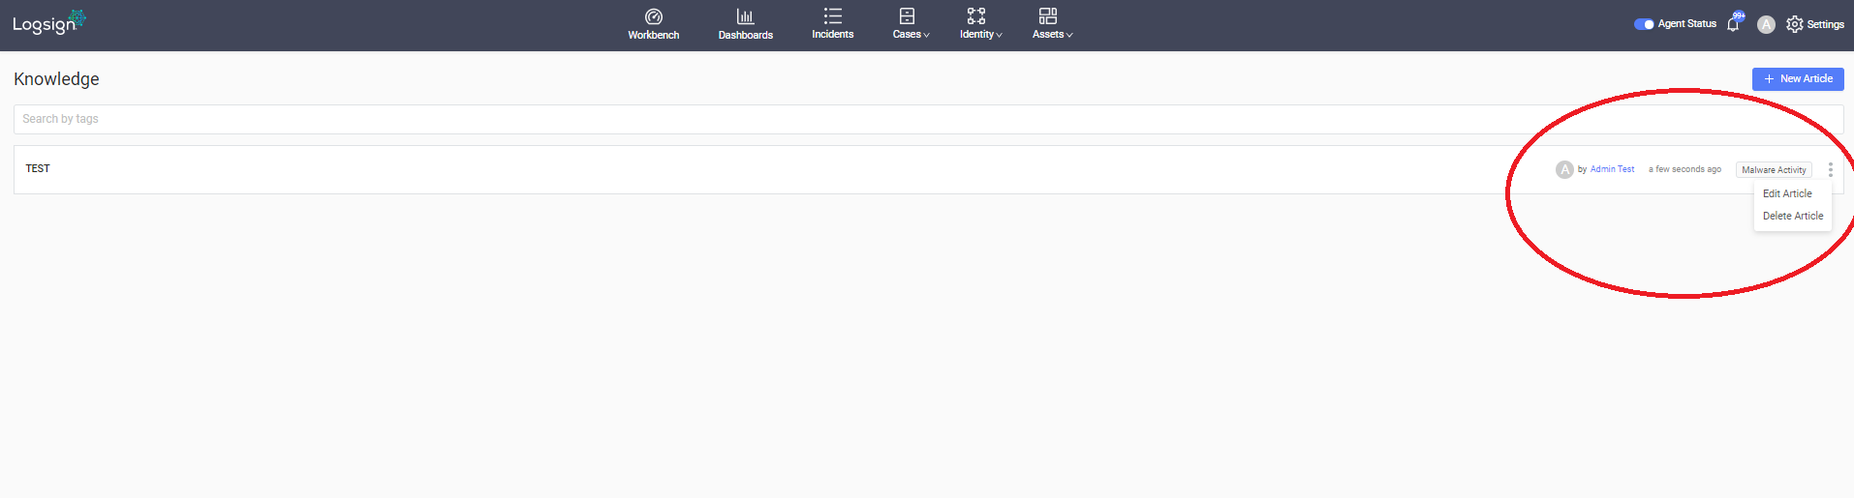The image size is (1854, 498).
Task: Toggle the Agent Status switch
Action: pos(1644,24)
